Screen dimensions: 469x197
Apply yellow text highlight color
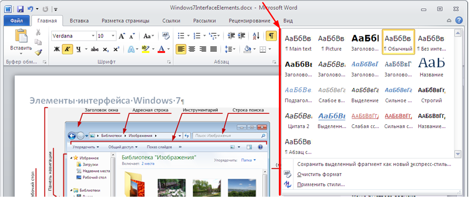[146, 49]
